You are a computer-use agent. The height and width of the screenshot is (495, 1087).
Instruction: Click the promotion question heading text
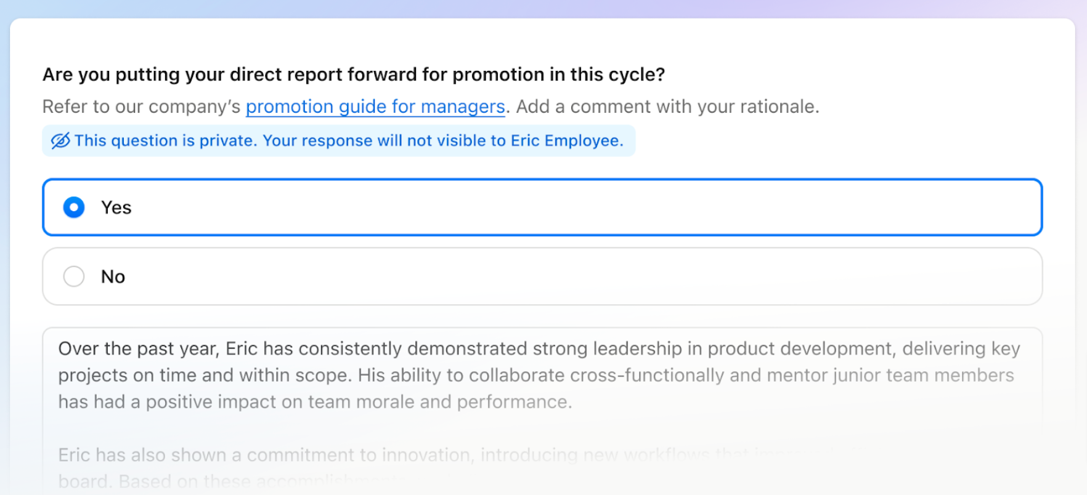click(354, 74)
